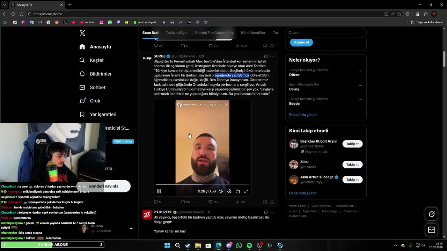Open more options for the SURGE post
The image size is (447, 251).
tap(272, 56)
